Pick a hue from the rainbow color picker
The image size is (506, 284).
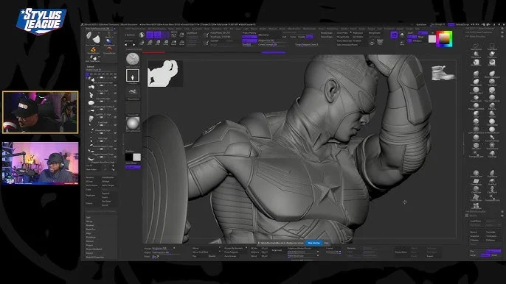(444, 39)
